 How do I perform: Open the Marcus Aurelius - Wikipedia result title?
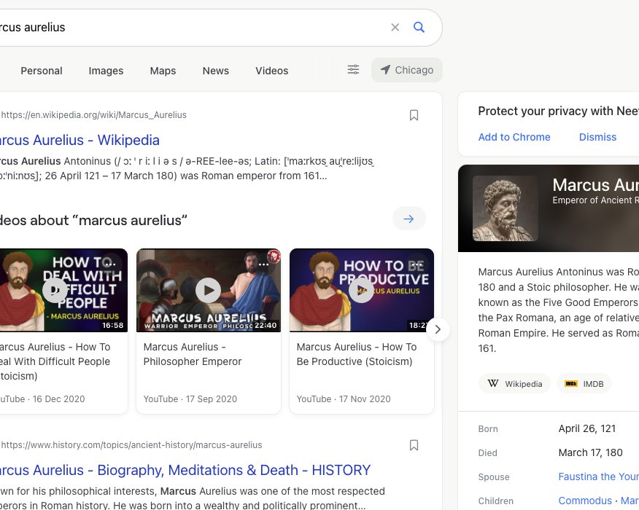point(79,140)
